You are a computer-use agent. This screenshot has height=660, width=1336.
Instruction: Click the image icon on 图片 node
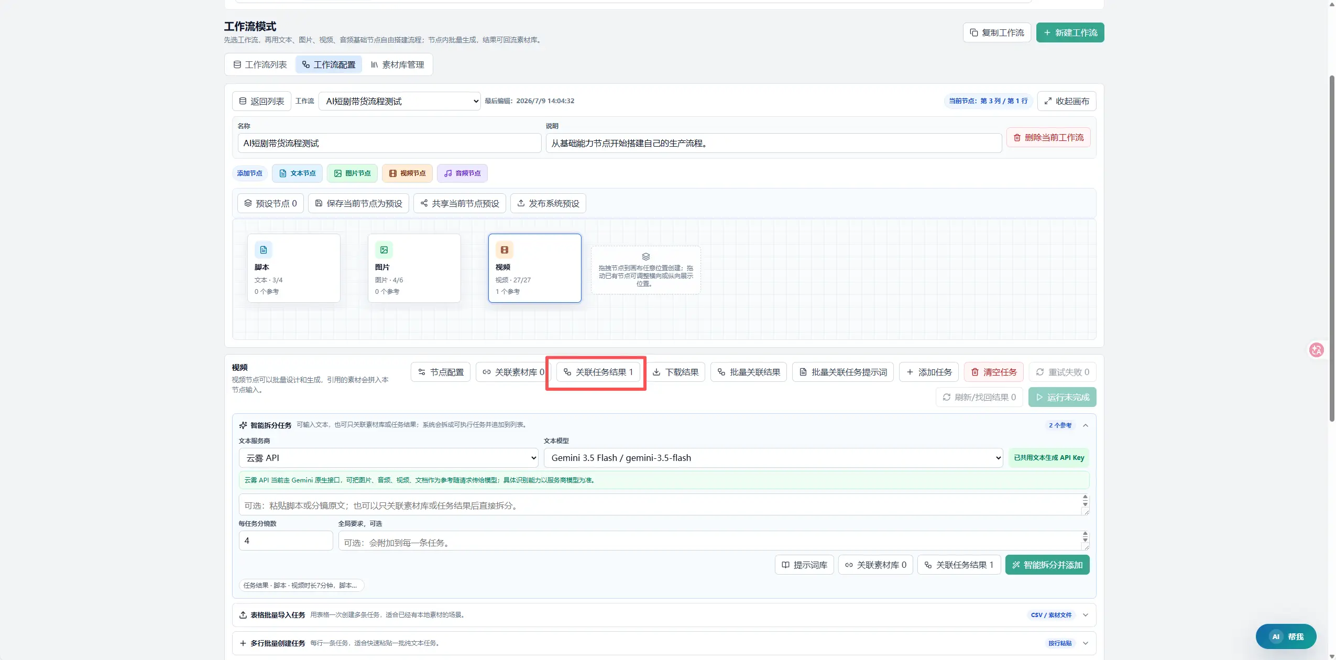[384, 250]
